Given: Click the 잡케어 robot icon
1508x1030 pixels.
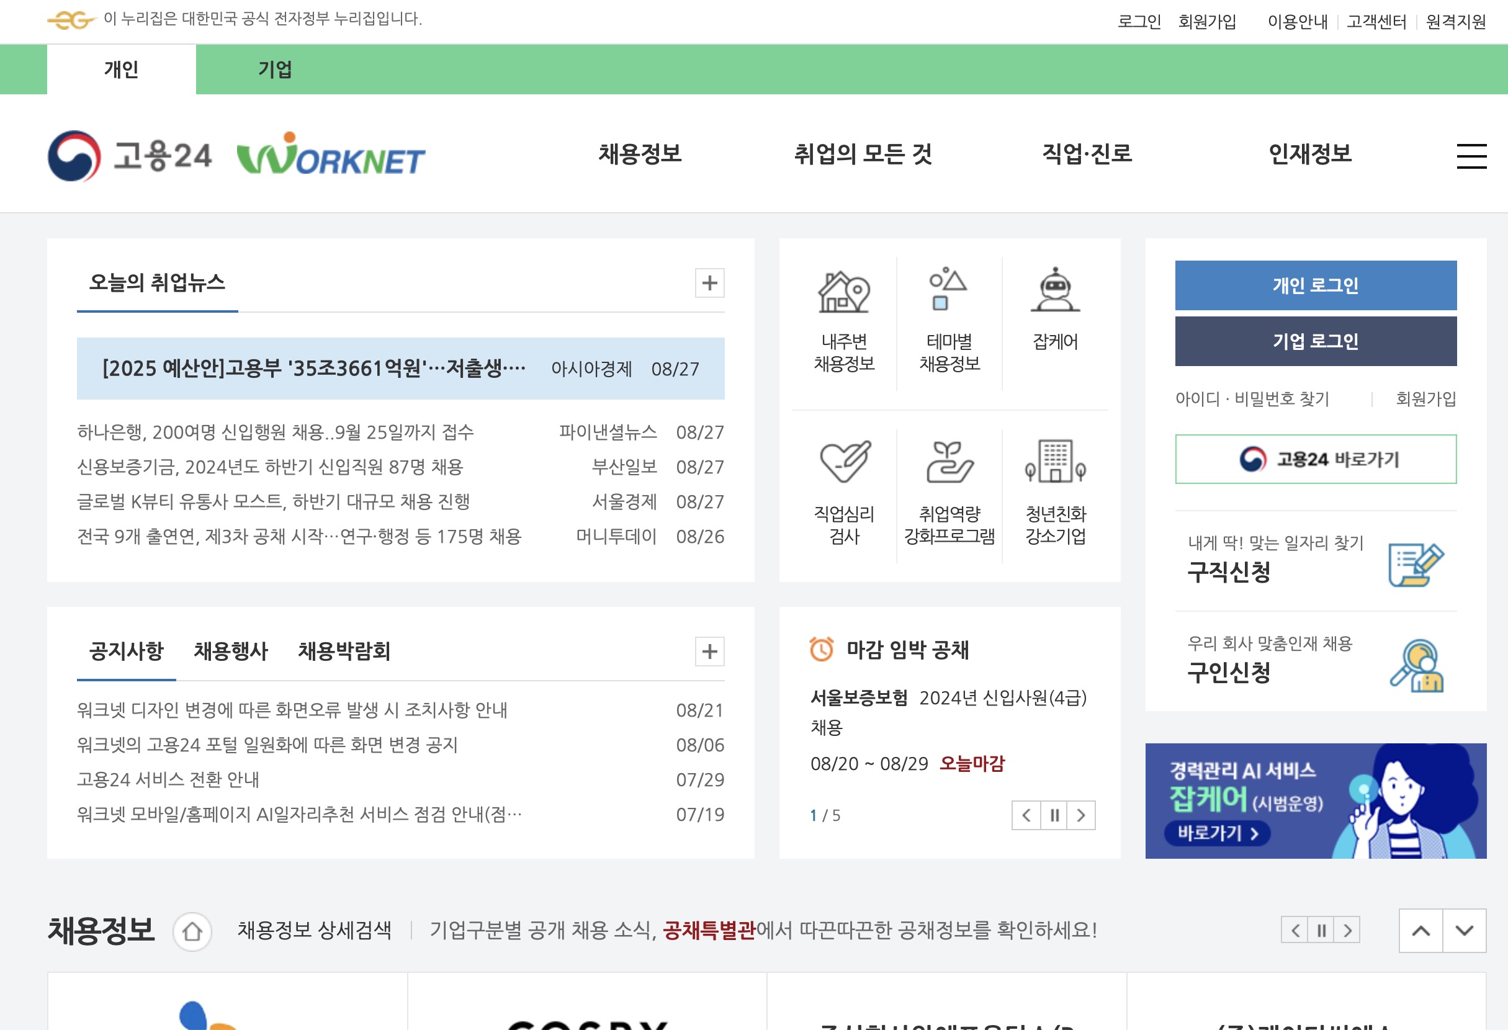Looking at the screenshot, I should tap(1055, 290).
